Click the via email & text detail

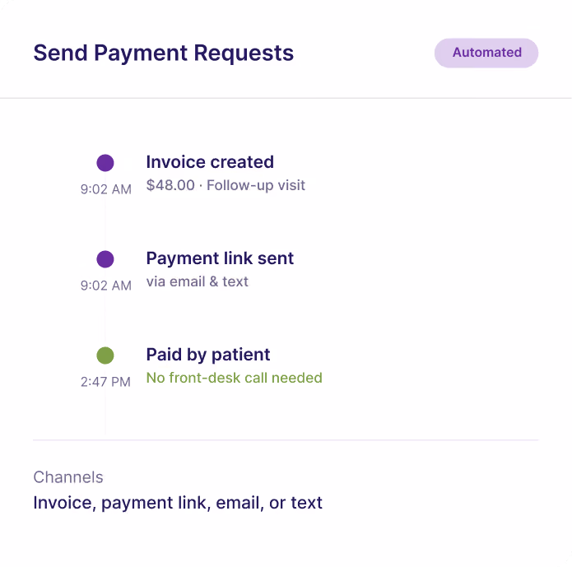click(x=197, y=281)
